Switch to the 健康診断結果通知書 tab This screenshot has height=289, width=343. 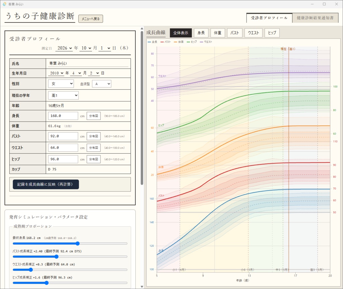pyautogui.click(x=315, y=18)
